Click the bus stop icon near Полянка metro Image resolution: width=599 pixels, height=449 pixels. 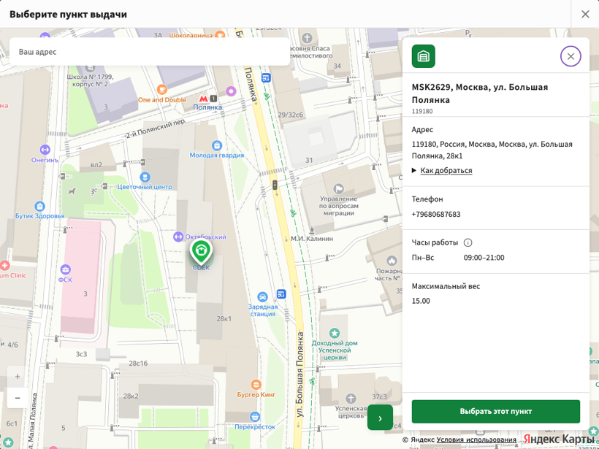pos(267,78)
